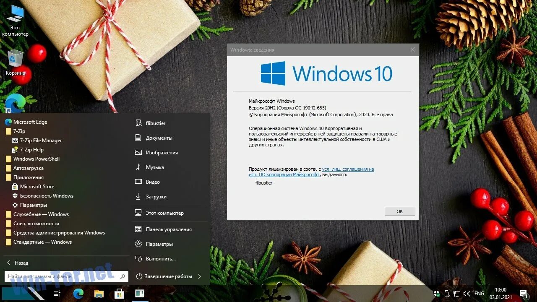Expand Служебные — Windows folder
Image resolution: width=537 pixels, height=302 pixels.
tap(37, 214)
